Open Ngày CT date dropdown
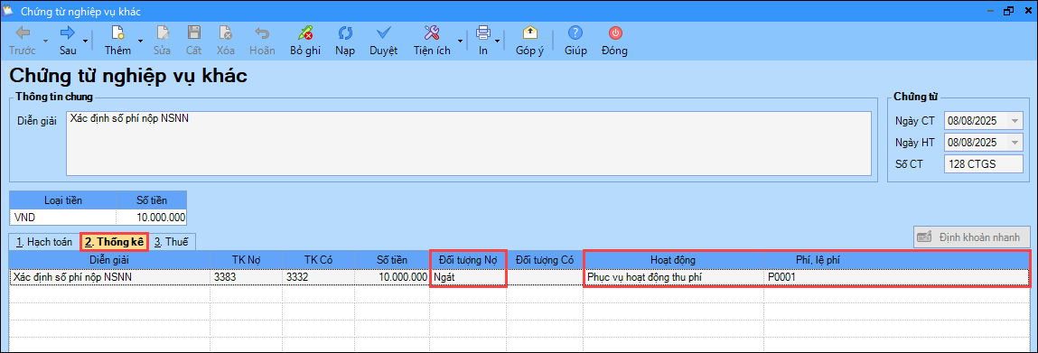 click(x=1015, y=121)
